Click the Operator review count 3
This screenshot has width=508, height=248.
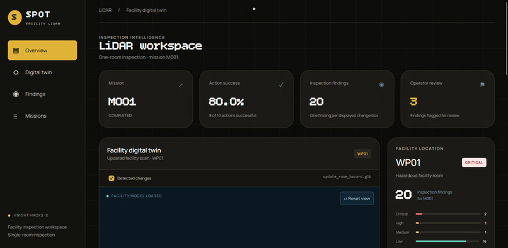[413, 102]
